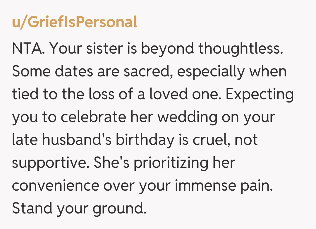The image size is (316, 229).
Task: Click the word 'cruel' in the comment
Action: pos(211,140)
